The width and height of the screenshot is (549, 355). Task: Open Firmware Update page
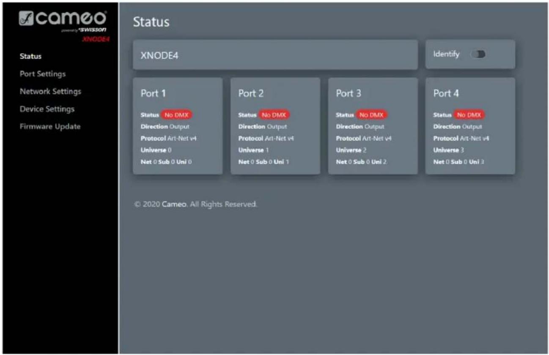coord(50,126)
